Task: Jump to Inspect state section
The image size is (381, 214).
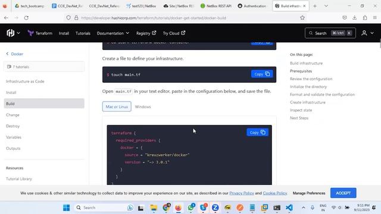Action: click(301, 110)
